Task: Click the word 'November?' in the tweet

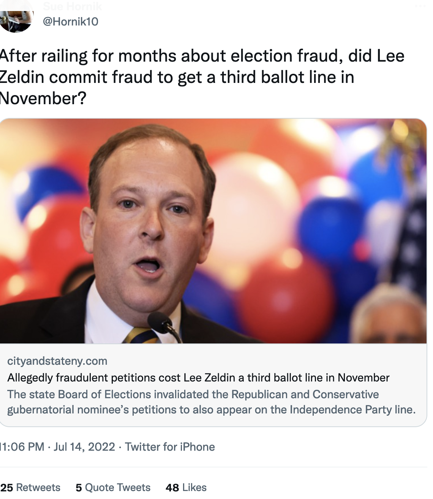Action: point(43,99)
